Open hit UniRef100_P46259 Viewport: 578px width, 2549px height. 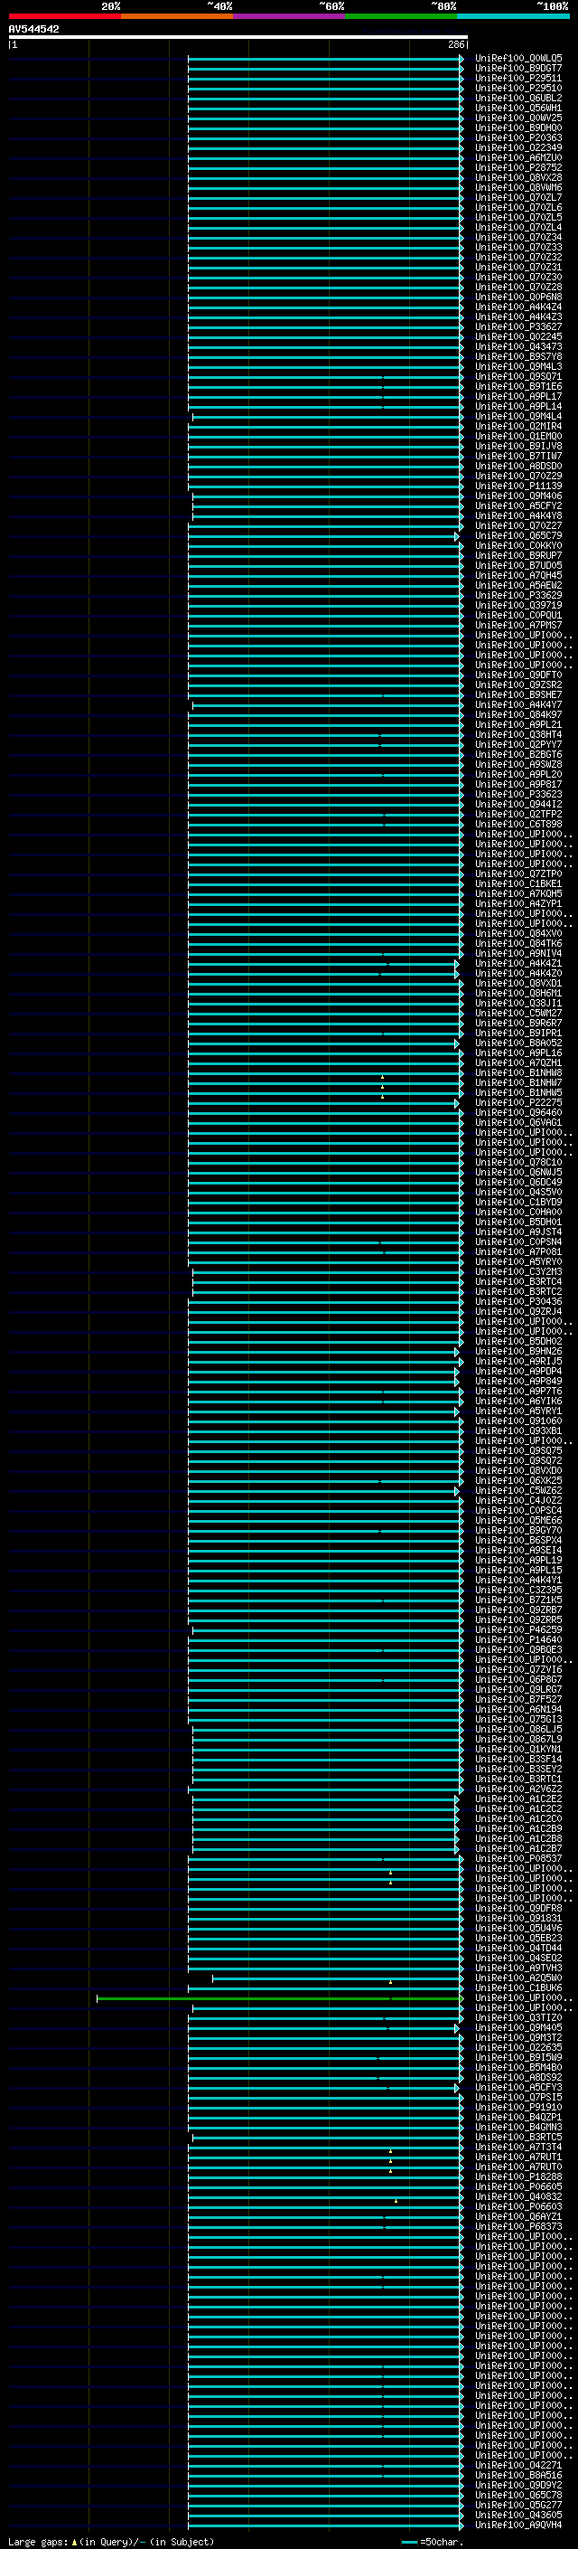(518, 1629)
